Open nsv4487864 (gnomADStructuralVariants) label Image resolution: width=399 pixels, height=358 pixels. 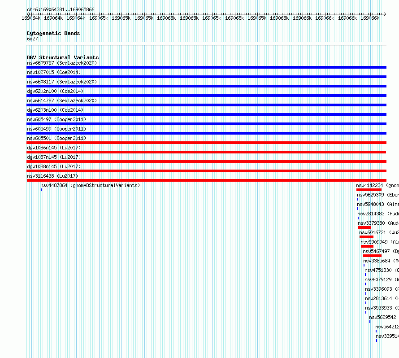(90, 185)
